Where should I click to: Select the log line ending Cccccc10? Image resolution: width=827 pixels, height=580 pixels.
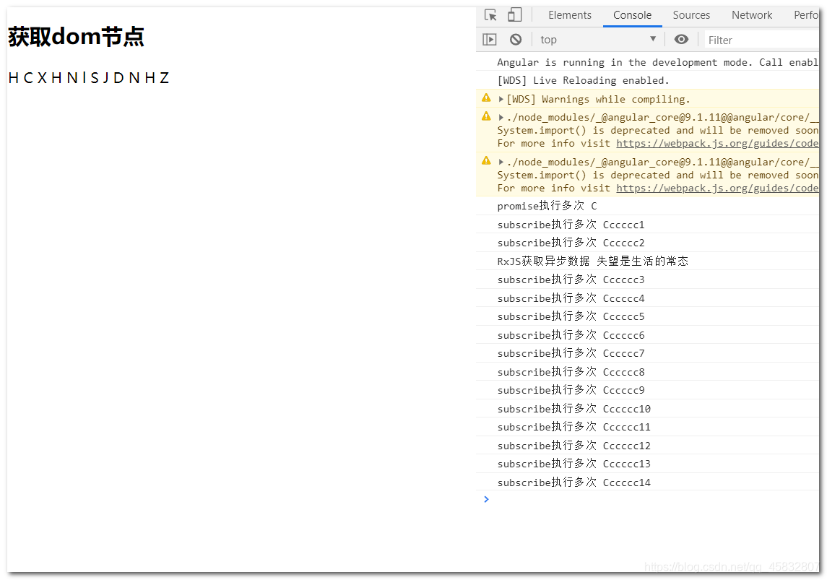pos(648,409)
